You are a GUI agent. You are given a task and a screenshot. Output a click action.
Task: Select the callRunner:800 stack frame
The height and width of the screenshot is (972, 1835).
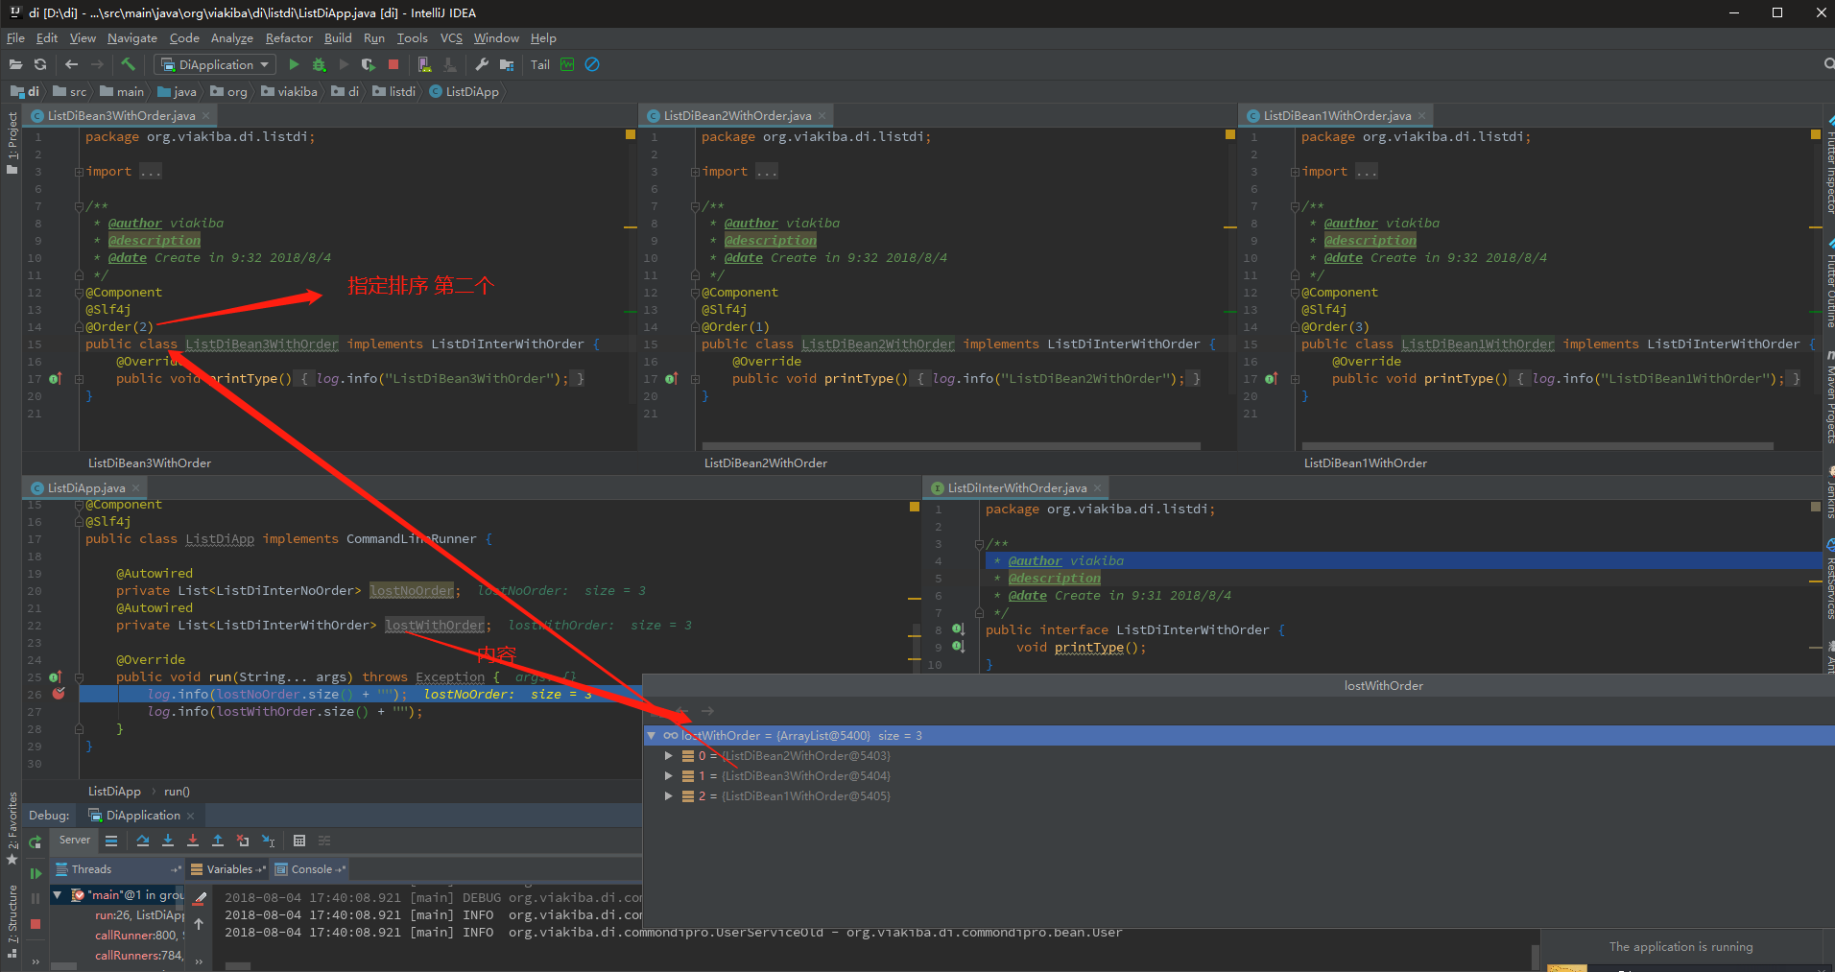click(x=139, y=935)
